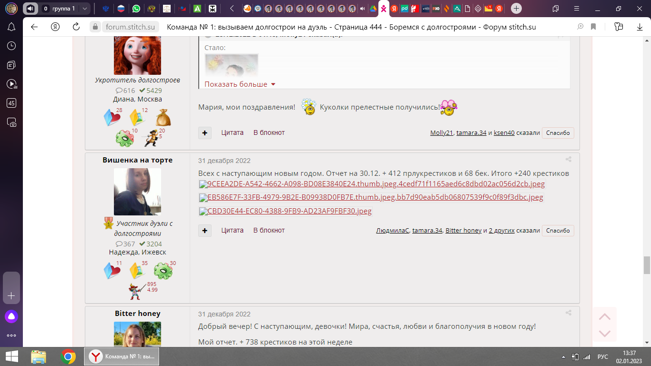
Task: Open browser history clock icon
Action: click(11, 46)
